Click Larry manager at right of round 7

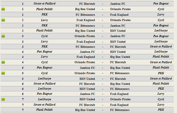[161, 105]
